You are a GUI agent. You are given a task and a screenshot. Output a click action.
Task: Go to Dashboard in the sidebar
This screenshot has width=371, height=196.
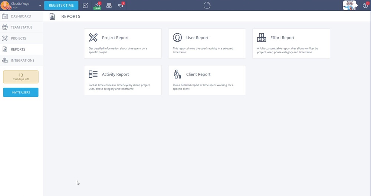coord(21,16)
